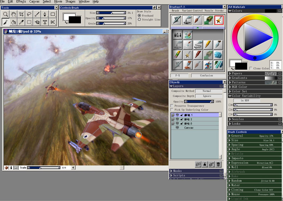
Task: Open the Shapes menu
Action: 70,2
